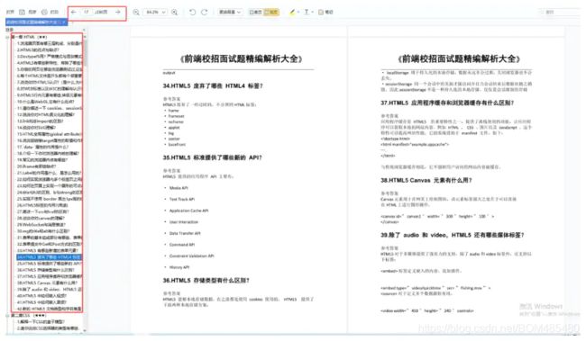This screenshot has height=341, width=586.
Task: Click the notes button in toolbar
Action: coord(325,12)
